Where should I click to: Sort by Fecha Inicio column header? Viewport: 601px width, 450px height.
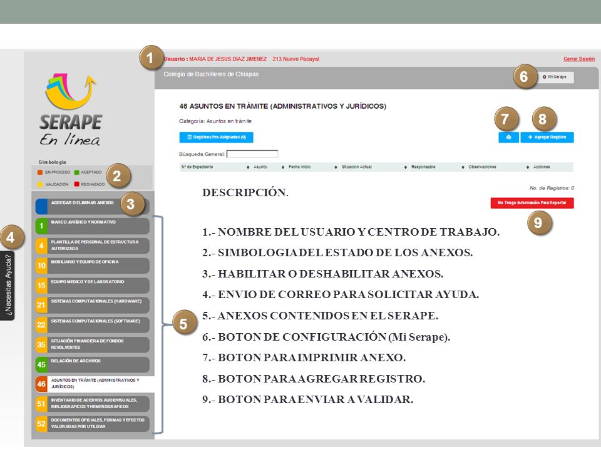(313, 167)
